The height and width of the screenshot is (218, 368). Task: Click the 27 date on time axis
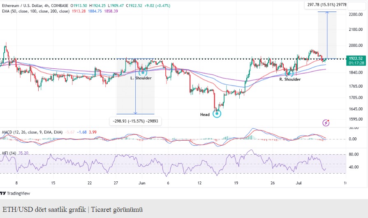(116, 183)
